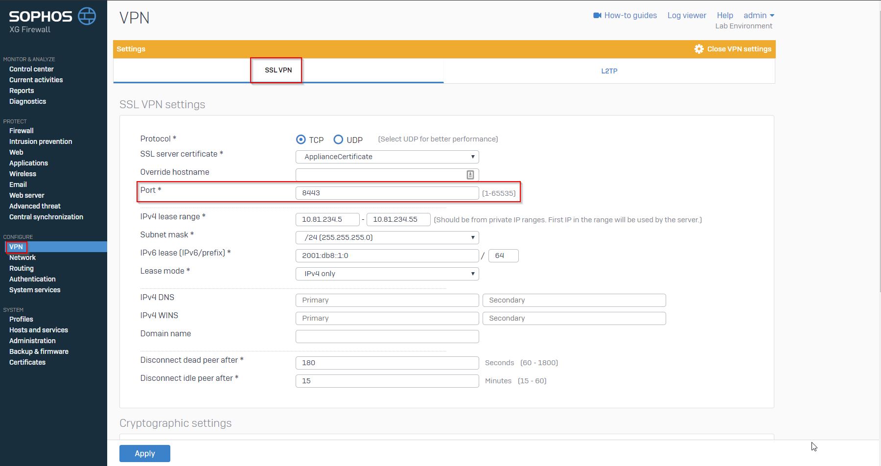Select the UDP protocol radio button
The width and height of the screenshot is (881, 466).
(x=338, y=140)
